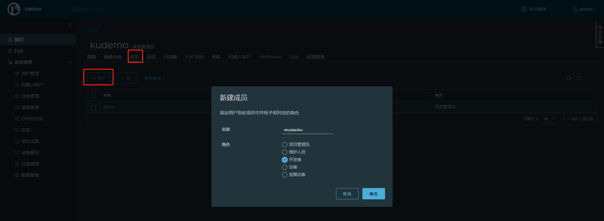The width and height of the screenshot is (604, 221).
Task: Open 机器人账户 in the sidebar
Action: tap(32, 85)
